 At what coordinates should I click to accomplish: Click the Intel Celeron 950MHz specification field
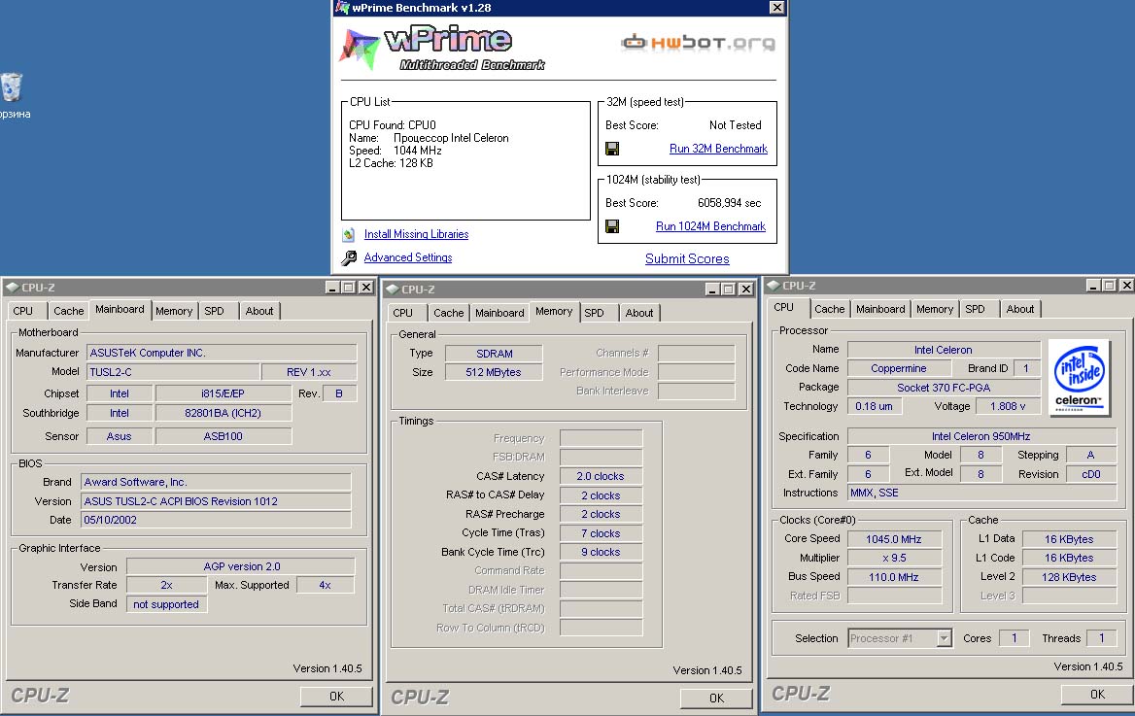(x=981, y=436)
